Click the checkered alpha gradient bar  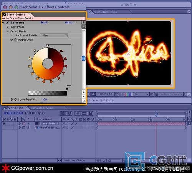pos(48,93)
